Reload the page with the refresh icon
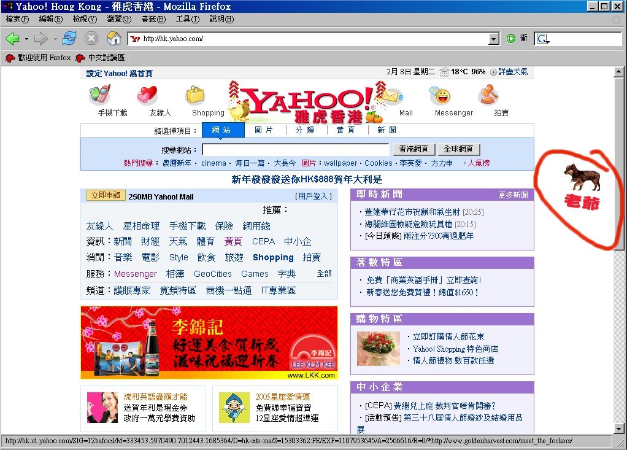The image size is (627, 450). tap(69, 39)
